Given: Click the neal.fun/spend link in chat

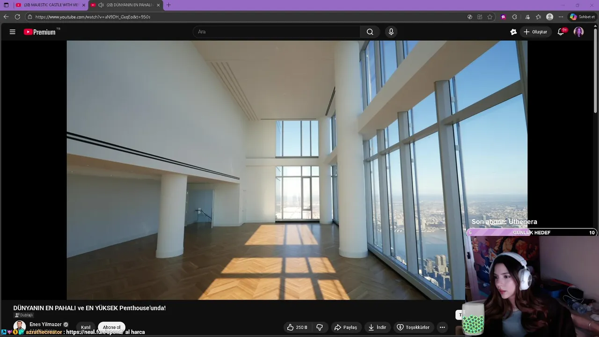Looking at the screenshot, I should [x=95, y=332].
